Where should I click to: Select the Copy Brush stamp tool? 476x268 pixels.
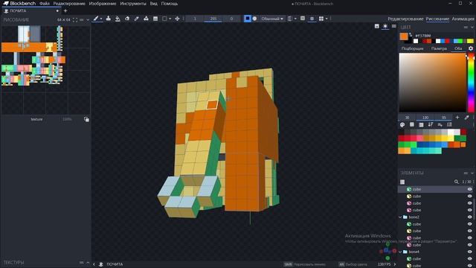108,19
